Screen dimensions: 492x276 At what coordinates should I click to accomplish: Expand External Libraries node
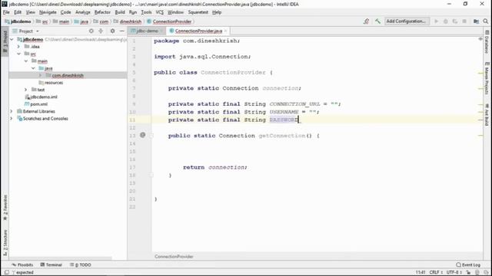[12, 111]
